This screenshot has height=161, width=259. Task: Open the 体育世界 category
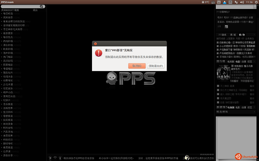tap(8, 136)
